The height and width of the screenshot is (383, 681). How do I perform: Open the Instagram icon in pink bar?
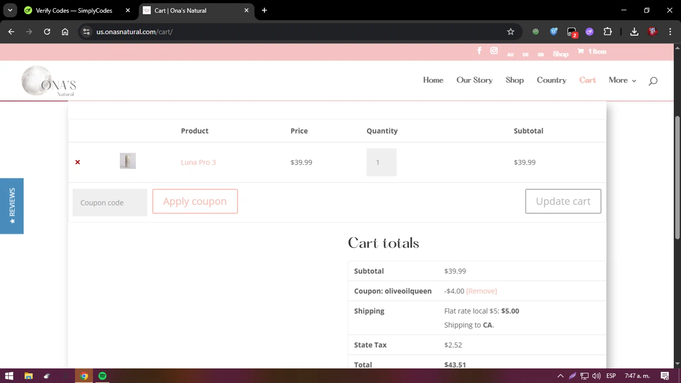click(x=494, y=51)
